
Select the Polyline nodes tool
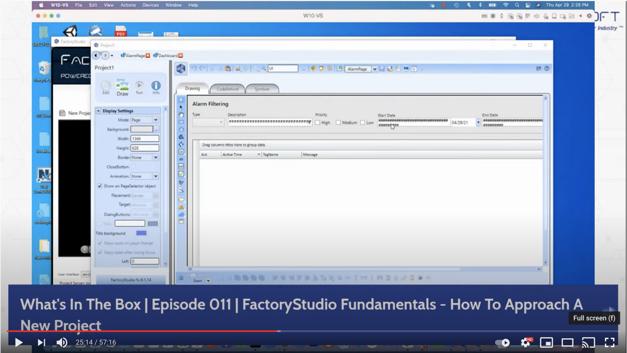pos(181,144)
